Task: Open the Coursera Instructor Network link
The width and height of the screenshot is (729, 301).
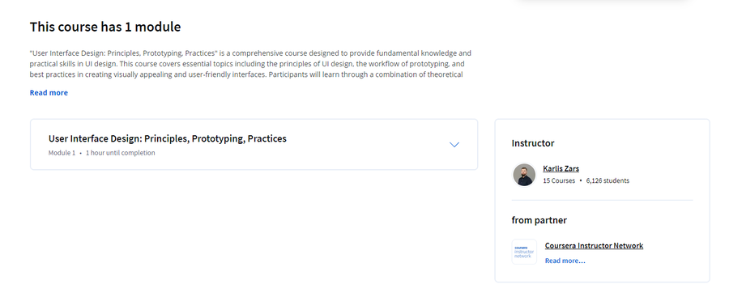Action: point(594,245)
